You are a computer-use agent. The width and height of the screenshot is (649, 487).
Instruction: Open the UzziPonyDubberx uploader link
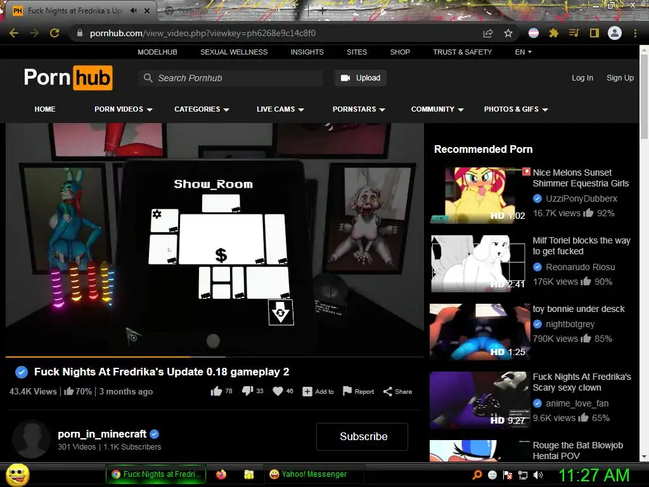(582, 198)
